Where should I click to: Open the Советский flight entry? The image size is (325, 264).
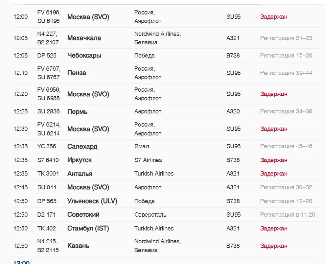tap(83, 215)
